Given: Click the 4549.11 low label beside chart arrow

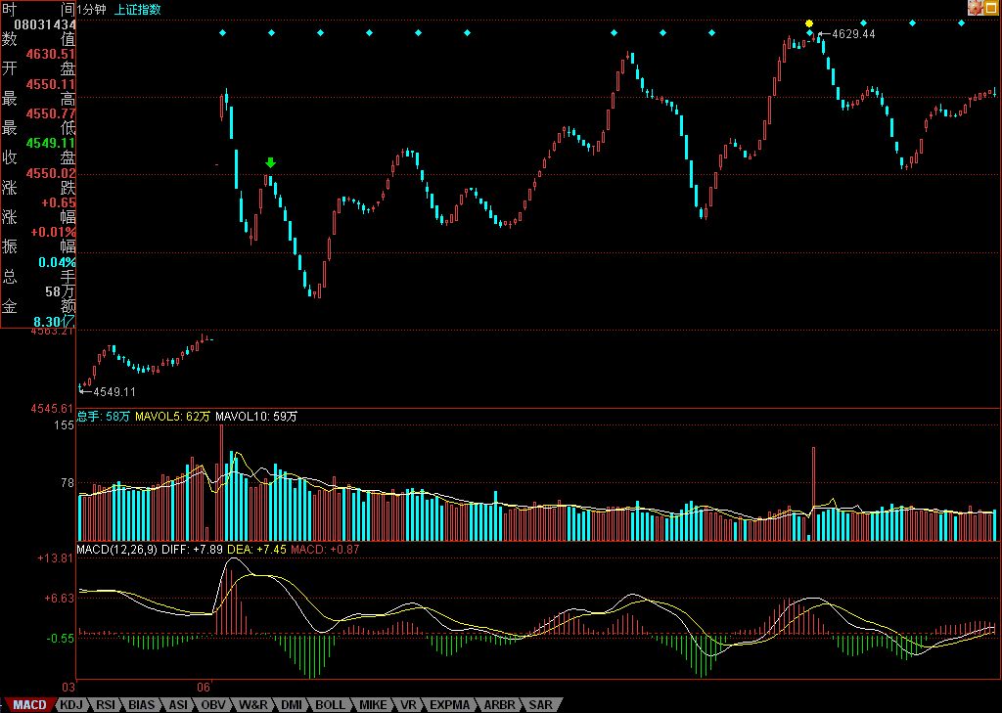Looking at the screenshot, I should 114,391.
